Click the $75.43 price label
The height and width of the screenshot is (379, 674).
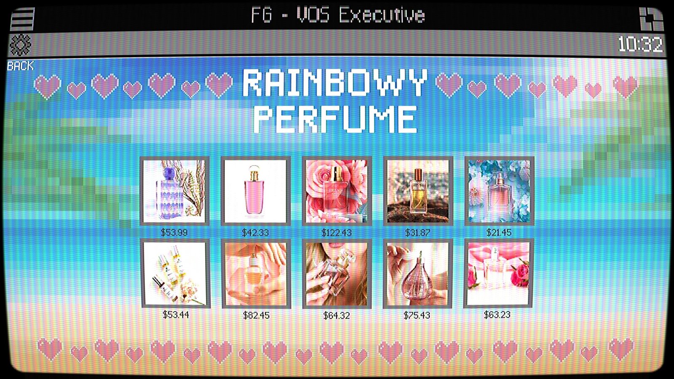(x=417, y=315)
